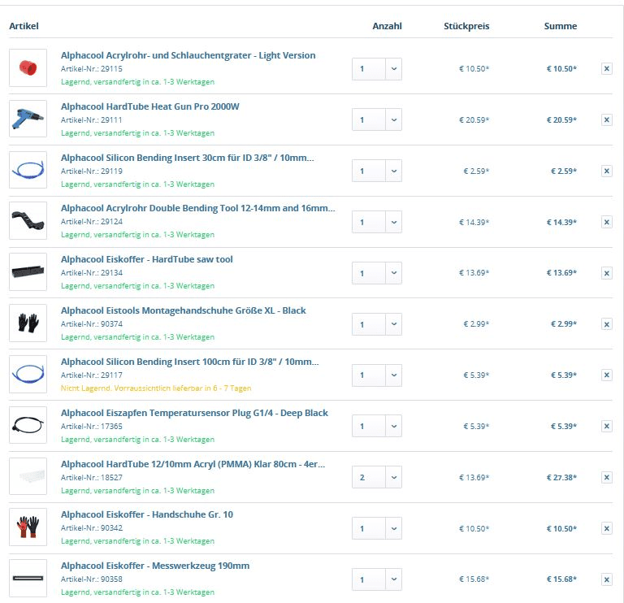Remove Eiskoffer Handschuhe Gr. 10 item

tap(606, 528)
